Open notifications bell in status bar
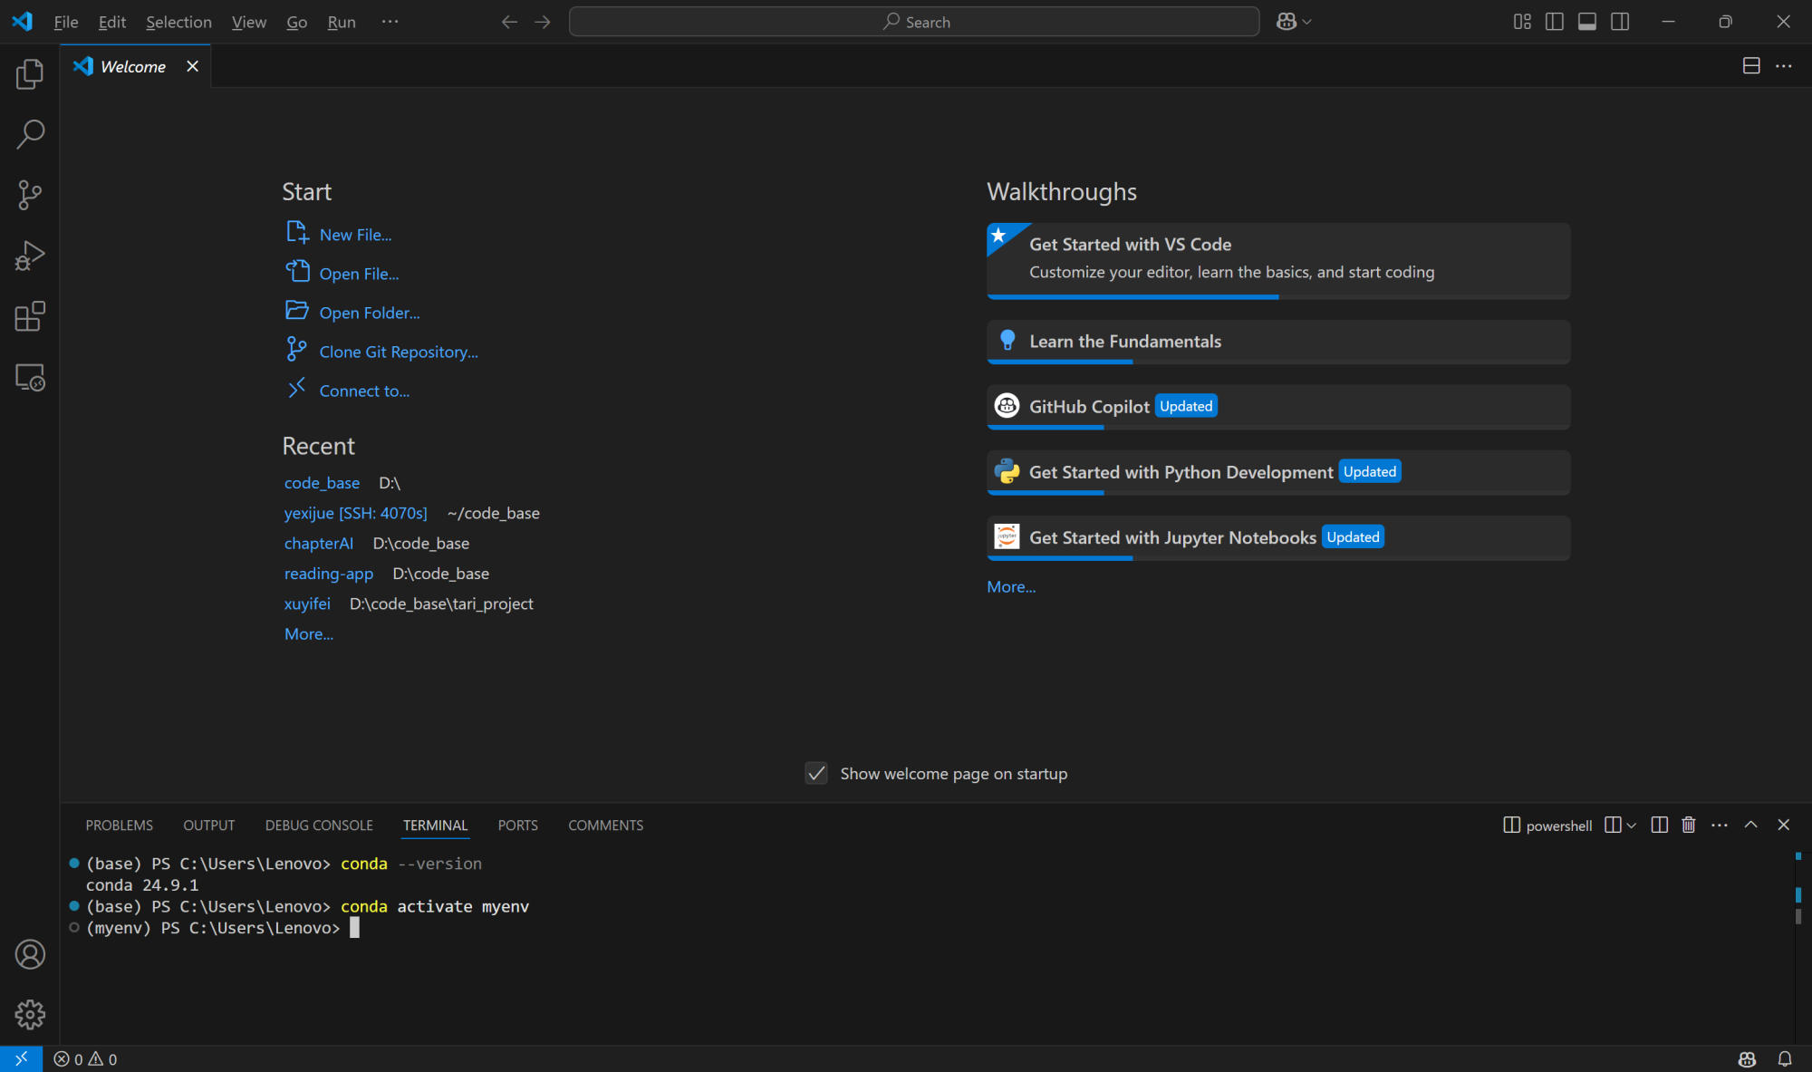 pyautogui.click(x=1785, y=1058)
